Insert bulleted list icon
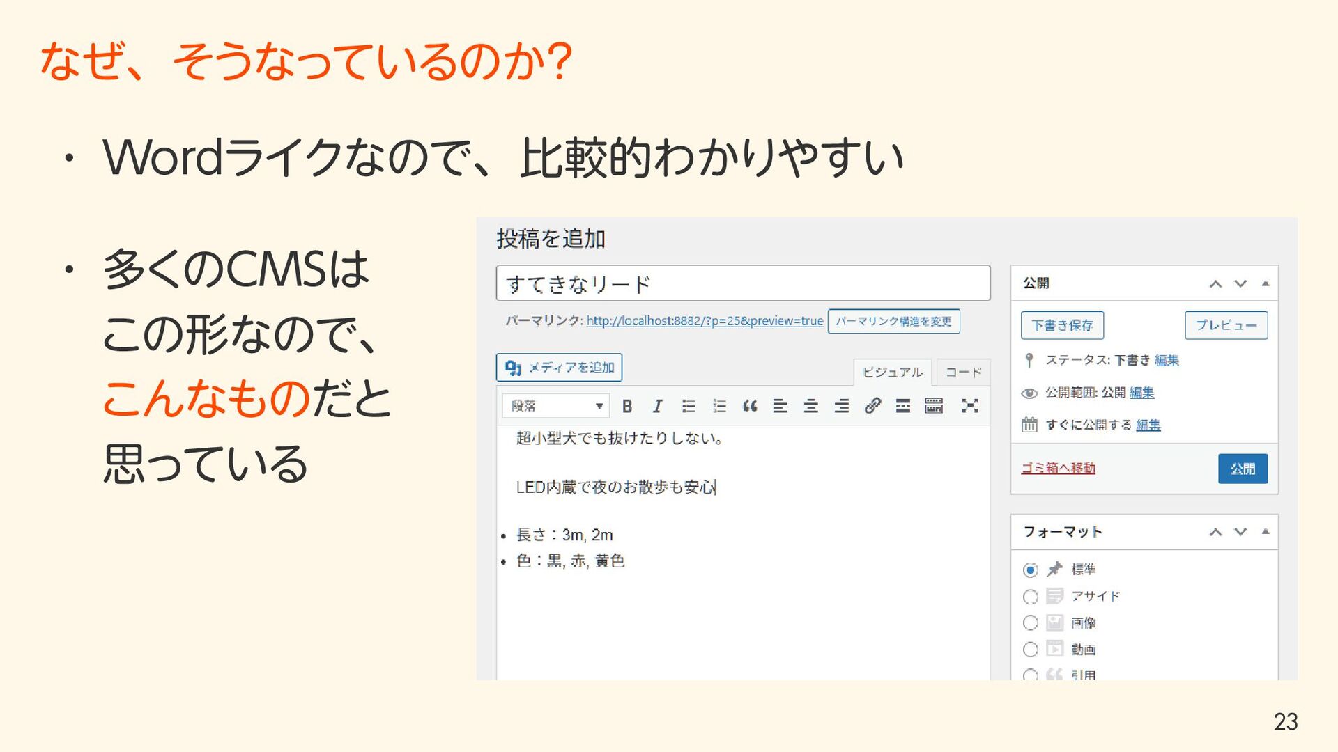This screenshot has width=1338, height=752. point(689,406)
